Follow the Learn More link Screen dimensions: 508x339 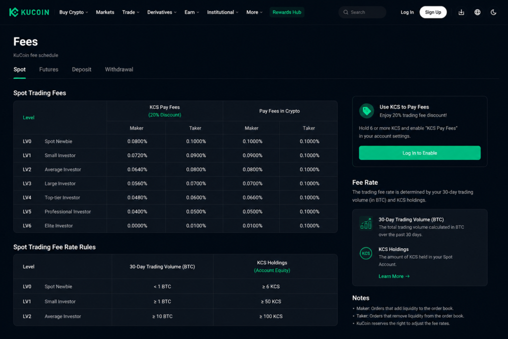[x=394, y=276]
